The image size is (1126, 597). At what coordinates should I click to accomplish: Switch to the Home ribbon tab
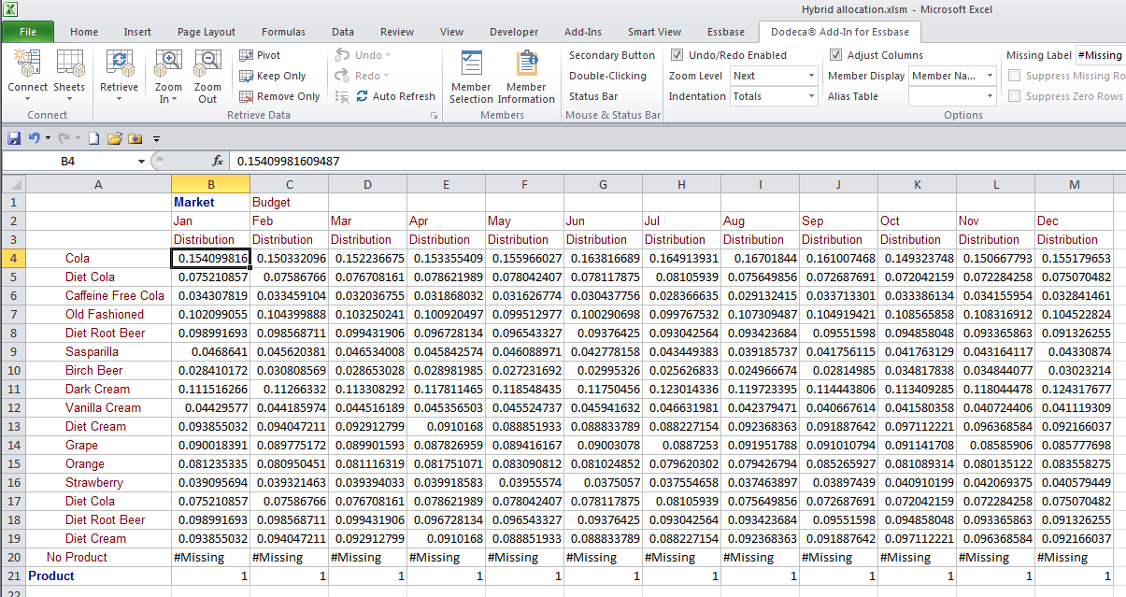point(84,32)
